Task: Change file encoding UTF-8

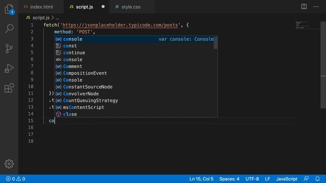Action: coord(252,179)
